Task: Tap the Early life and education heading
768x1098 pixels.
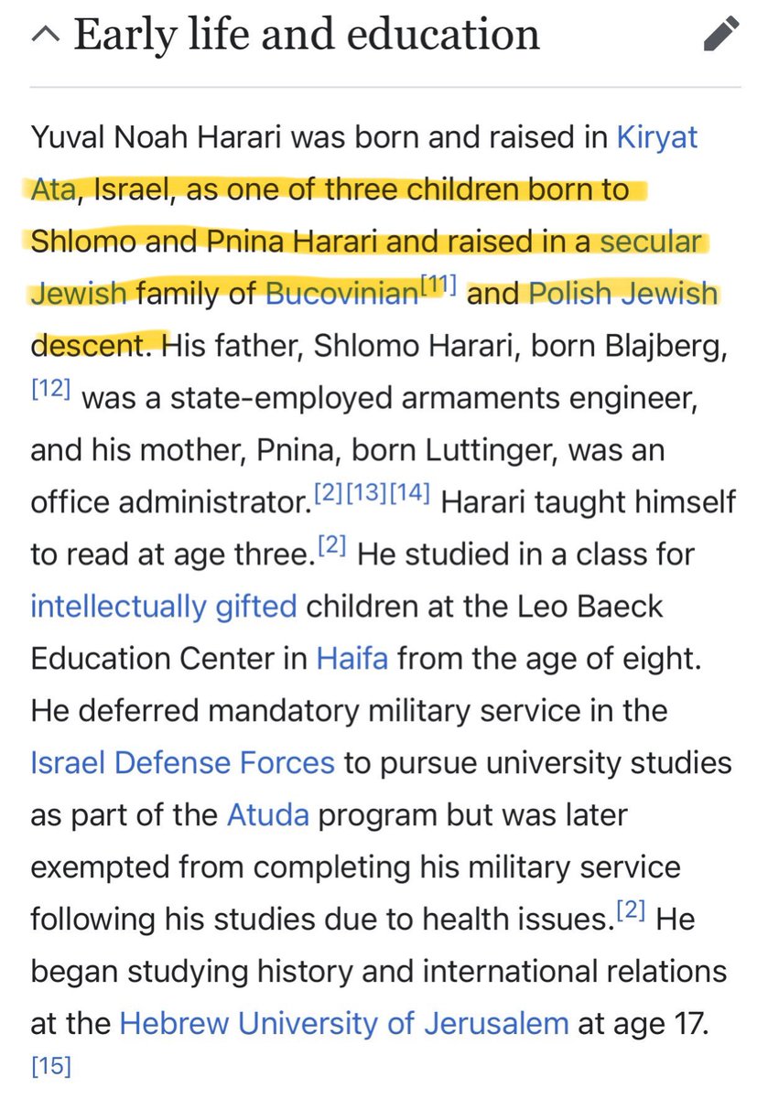Action: [307, 36]
